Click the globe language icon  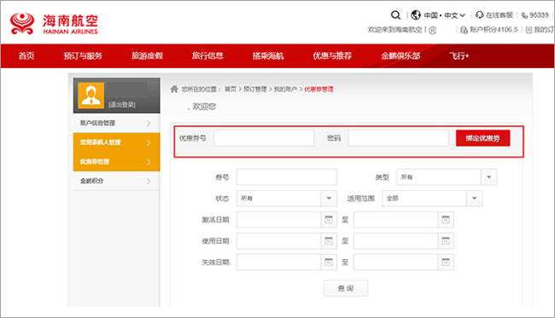pyautogui.click(x=416, y=15)
